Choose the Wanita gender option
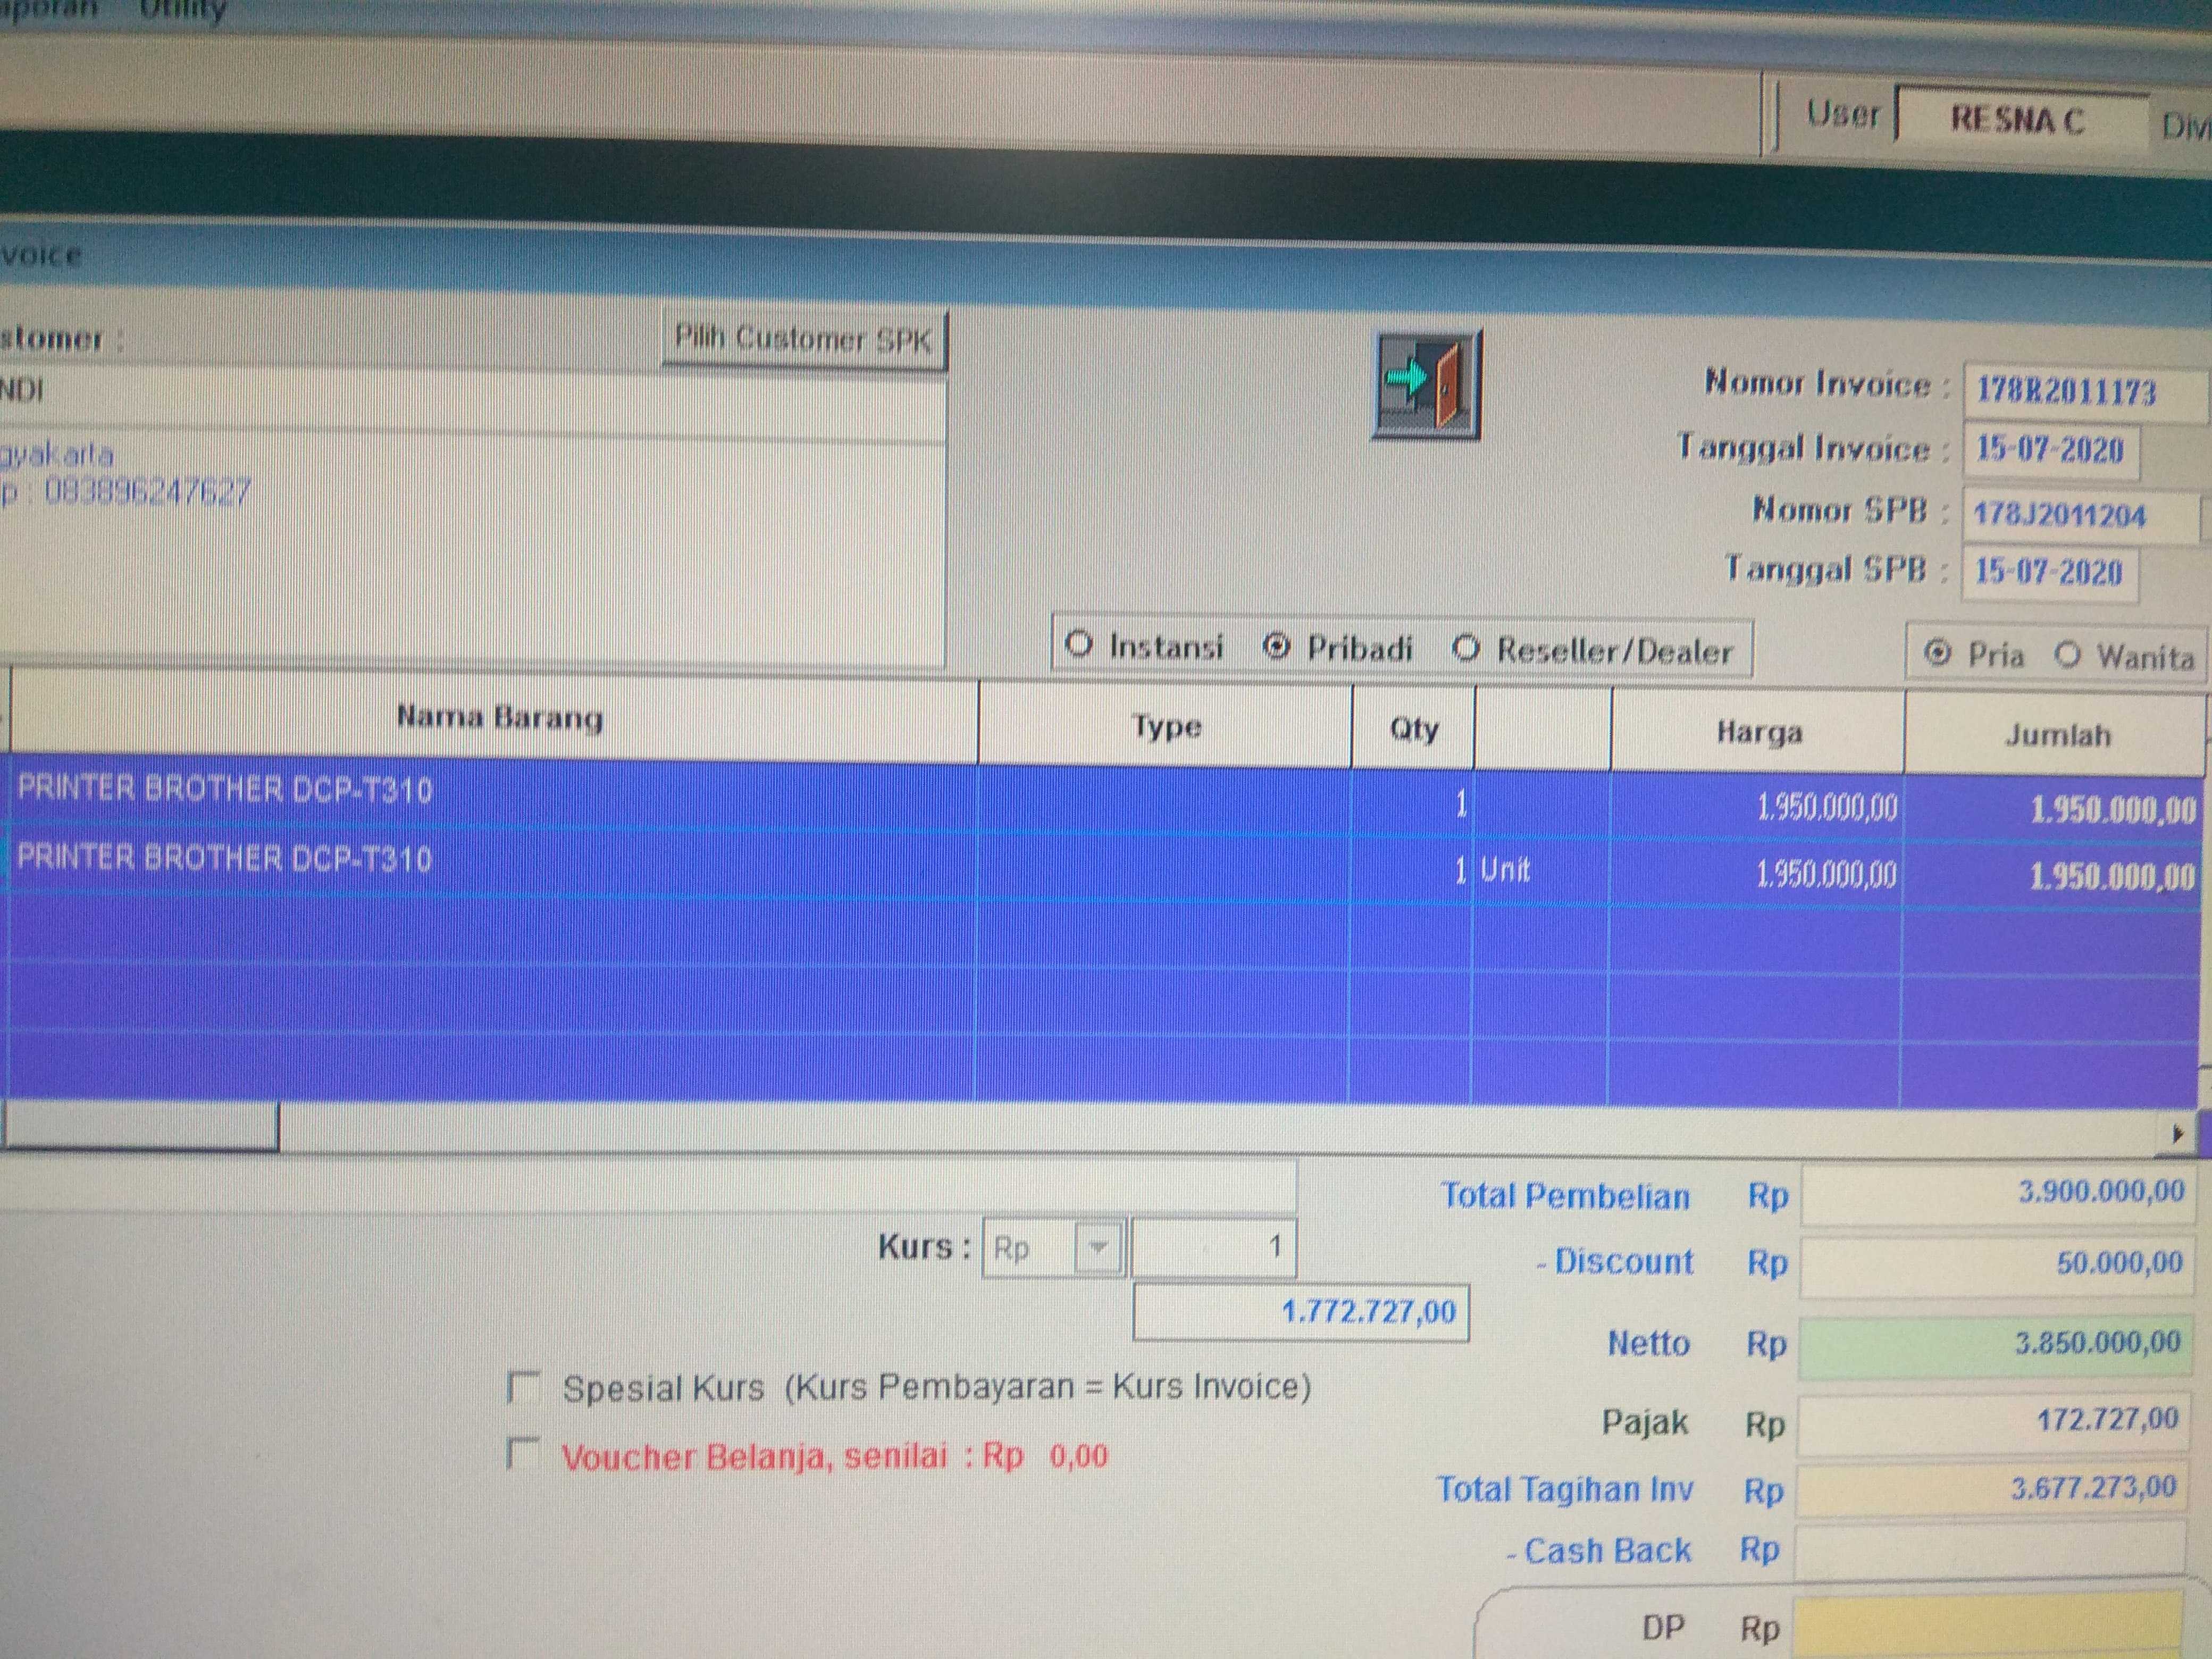This screenshot has width=2212, height=1659. (x=2067, y=655)
